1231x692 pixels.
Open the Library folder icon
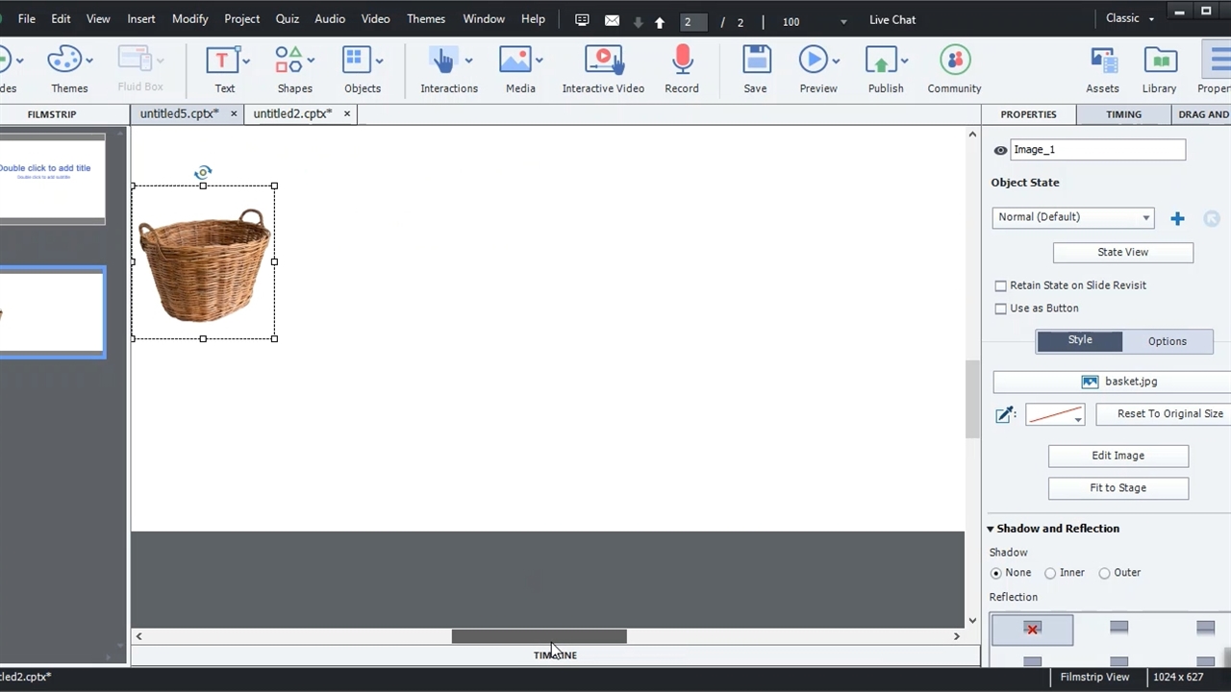click(1160, 61)
